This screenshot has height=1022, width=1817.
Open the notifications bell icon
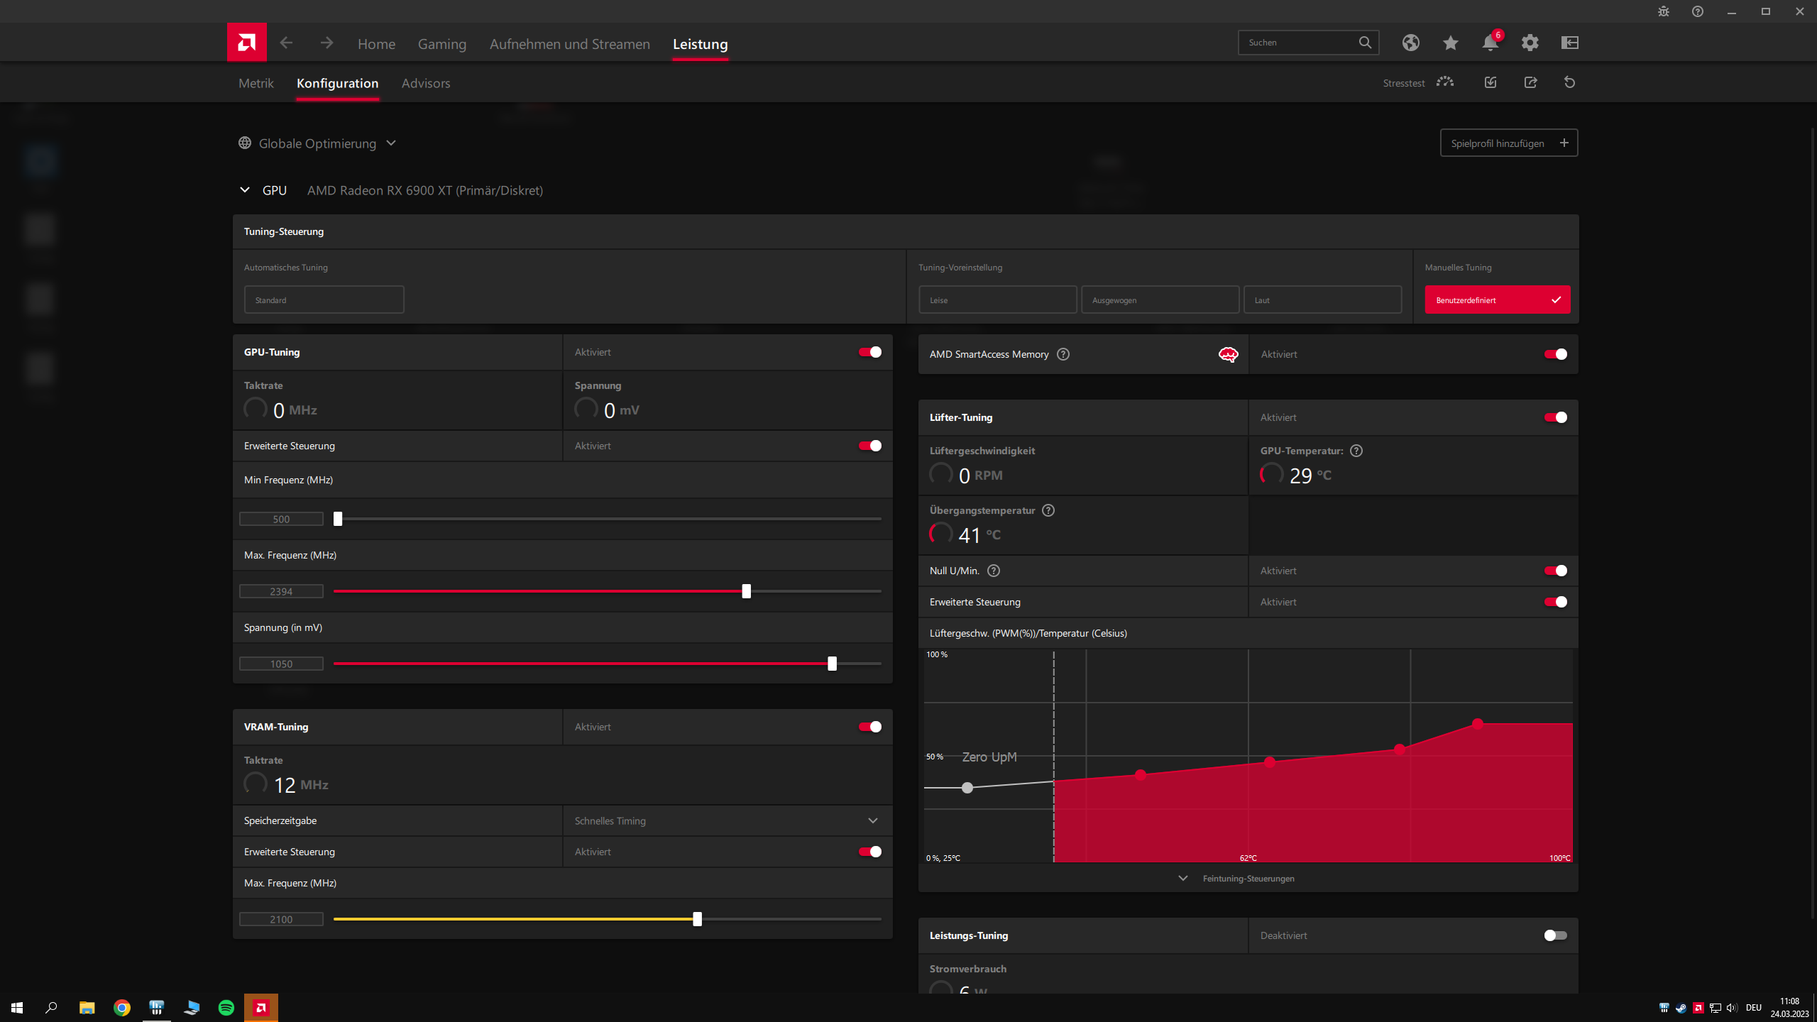click(1490, 43)
